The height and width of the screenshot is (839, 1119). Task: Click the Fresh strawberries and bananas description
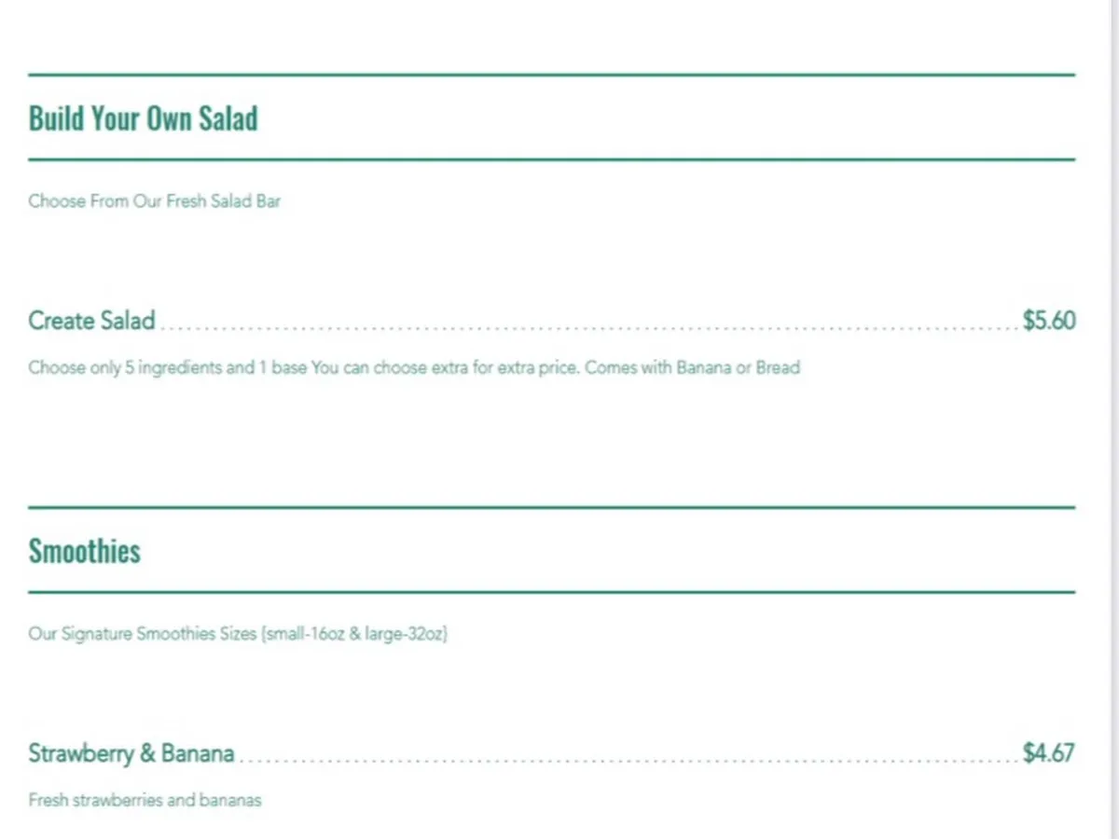click(x=145, y=800)
